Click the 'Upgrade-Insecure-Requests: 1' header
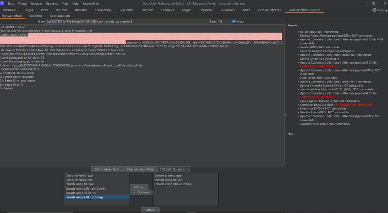 click(x=20, y=69)
